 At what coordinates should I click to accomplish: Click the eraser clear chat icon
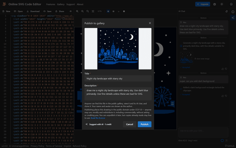tap(227, 11)
